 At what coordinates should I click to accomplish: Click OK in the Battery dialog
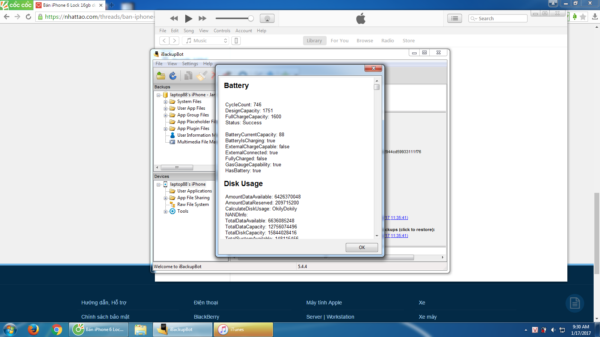point(361,248)
